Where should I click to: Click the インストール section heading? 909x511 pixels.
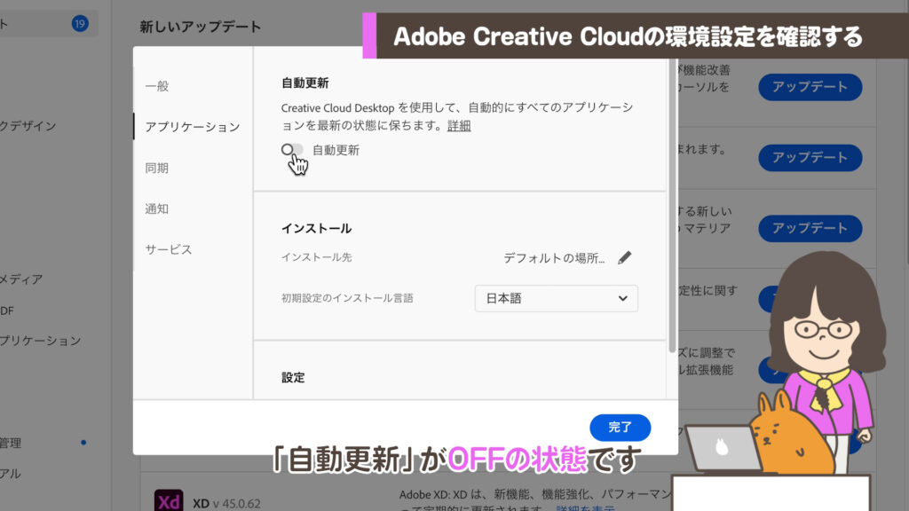click(317, 228)
